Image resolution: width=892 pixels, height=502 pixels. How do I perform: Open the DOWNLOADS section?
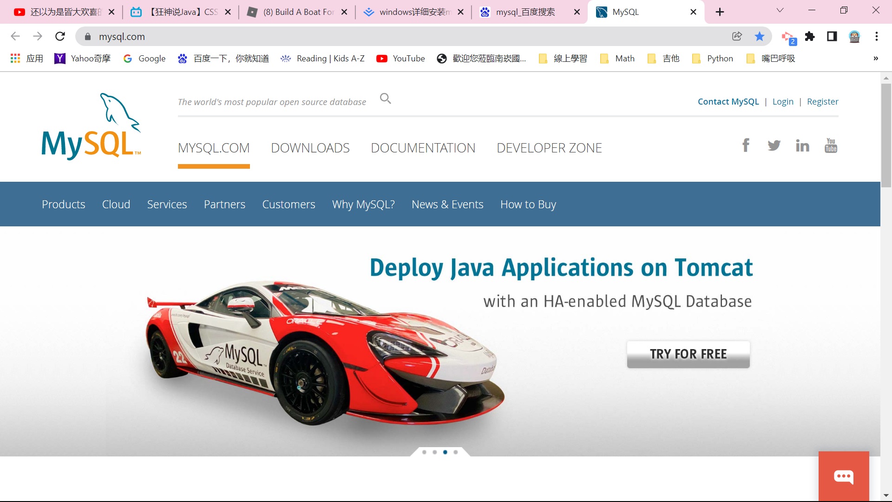click(x=310, y=148)
